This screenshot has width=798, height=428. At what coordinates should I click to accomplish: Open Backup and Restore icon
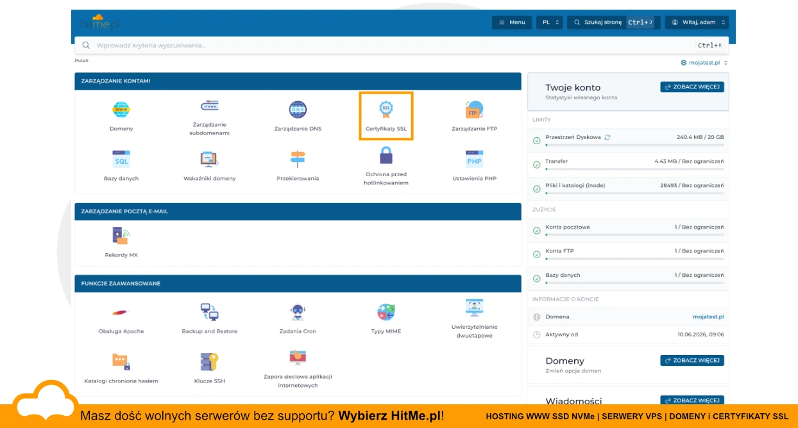[209, 312]
